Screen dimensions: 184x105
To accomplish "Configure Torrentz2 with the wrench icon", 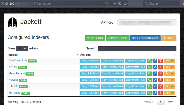I will [x=155, y=93].
